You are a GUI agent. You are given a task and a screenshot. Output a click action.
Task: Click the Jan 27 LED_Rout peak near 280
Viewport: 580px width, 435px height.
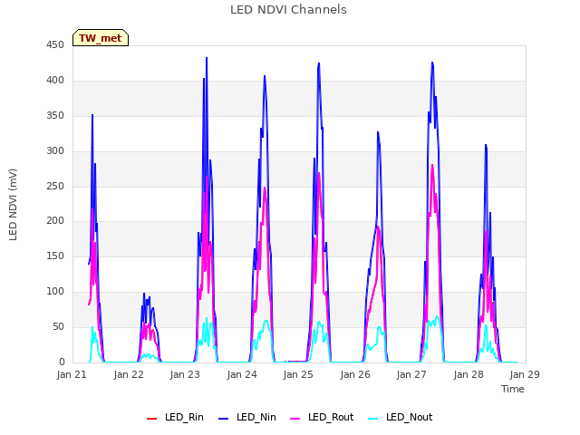[x=432, y=165]
